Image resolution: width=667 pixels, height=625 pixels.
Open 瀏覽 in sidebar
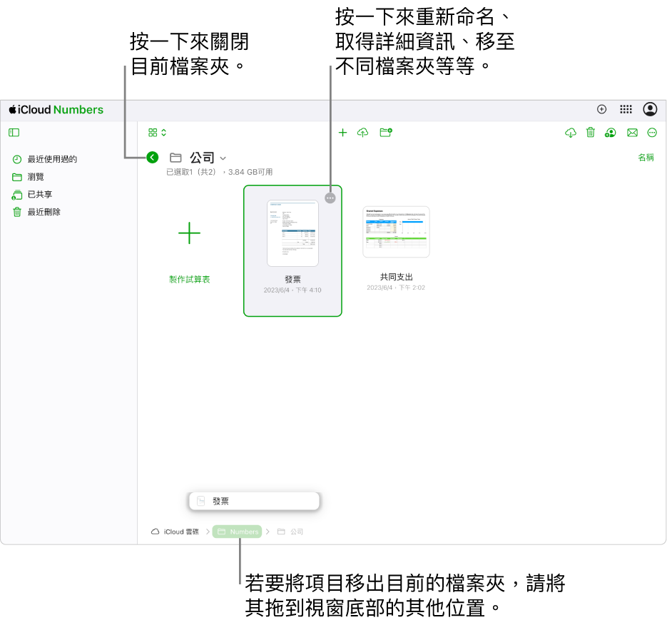click(x=28, y=177)
